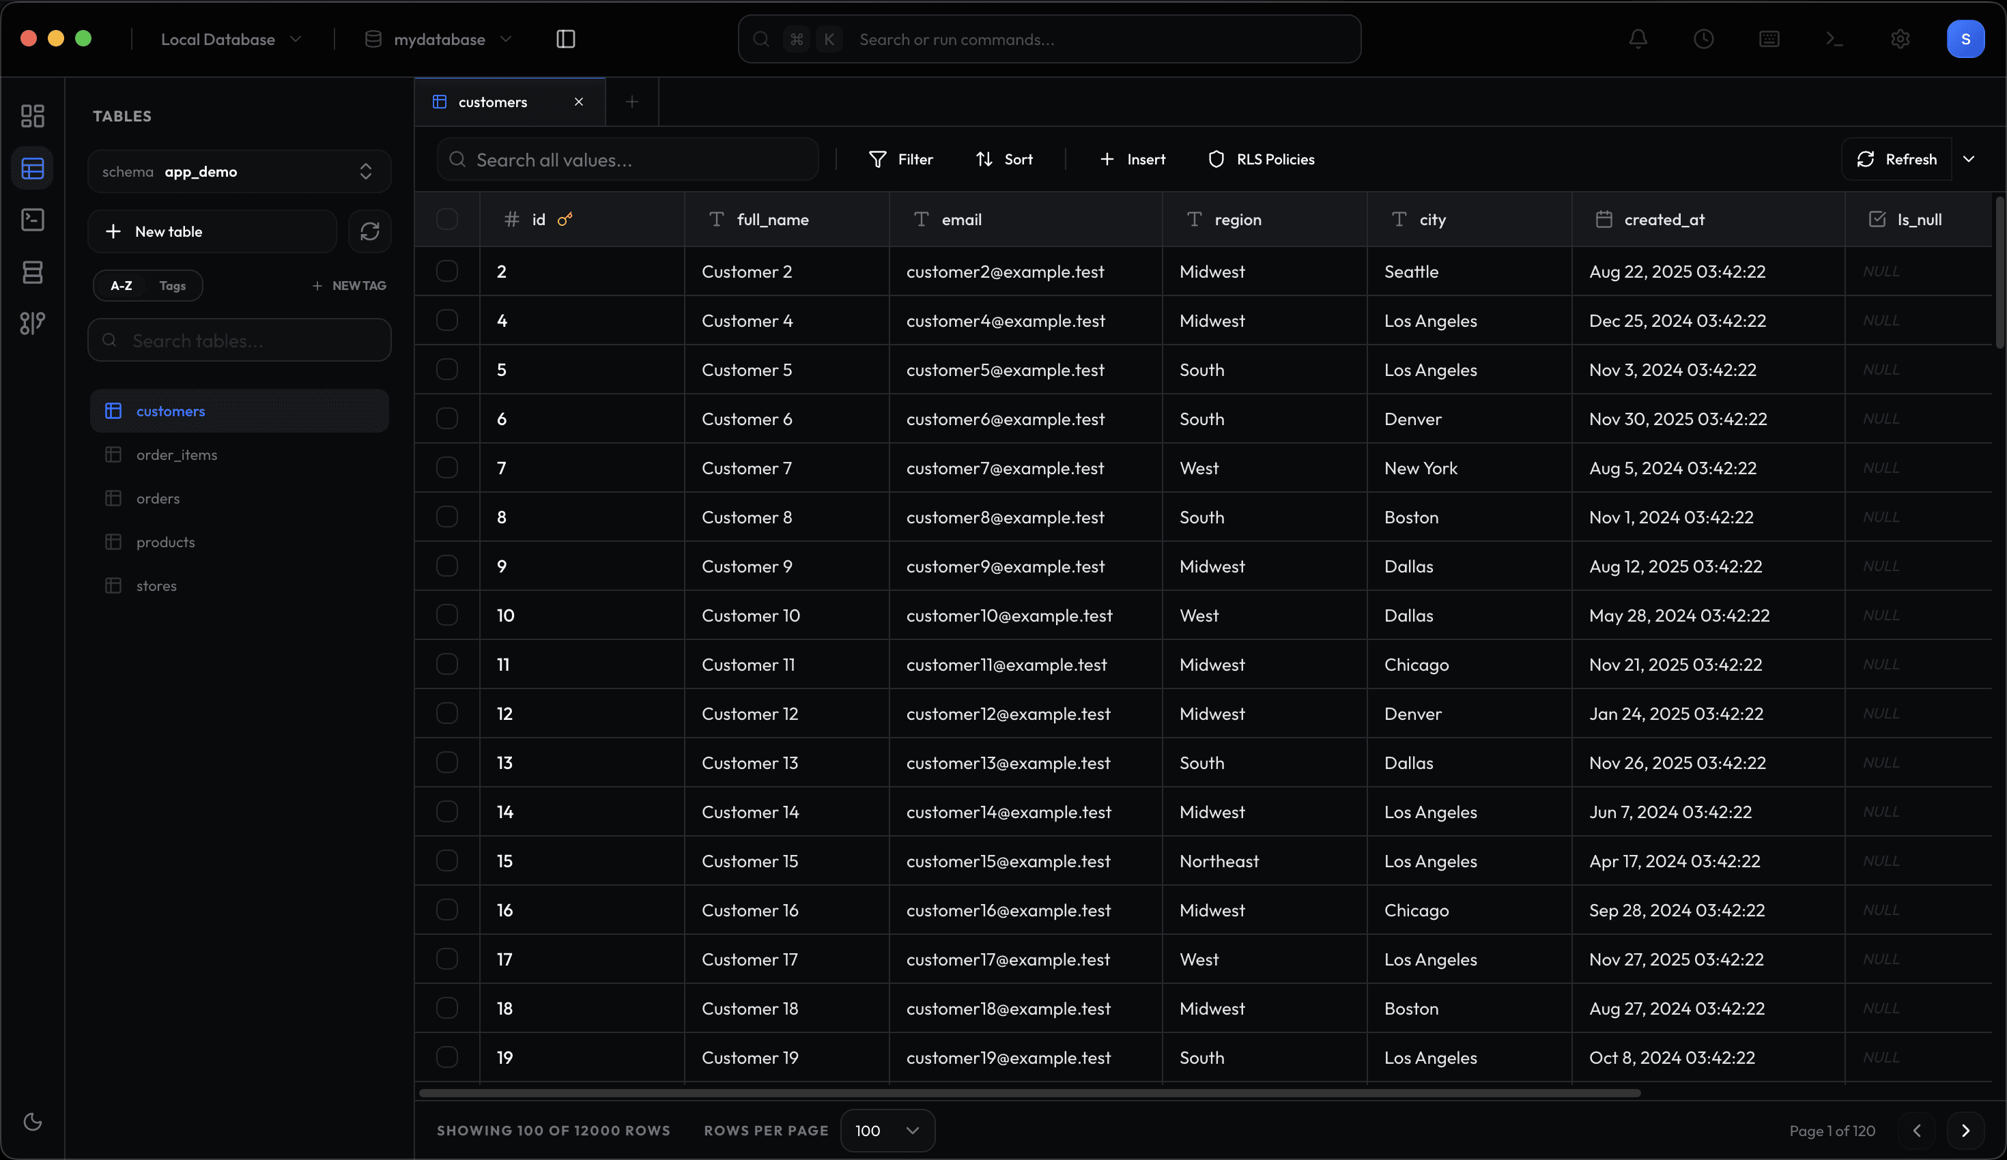Check the select-all checkbox in the header
The width and height of the screenshot is (2007, 1160).
446,220
